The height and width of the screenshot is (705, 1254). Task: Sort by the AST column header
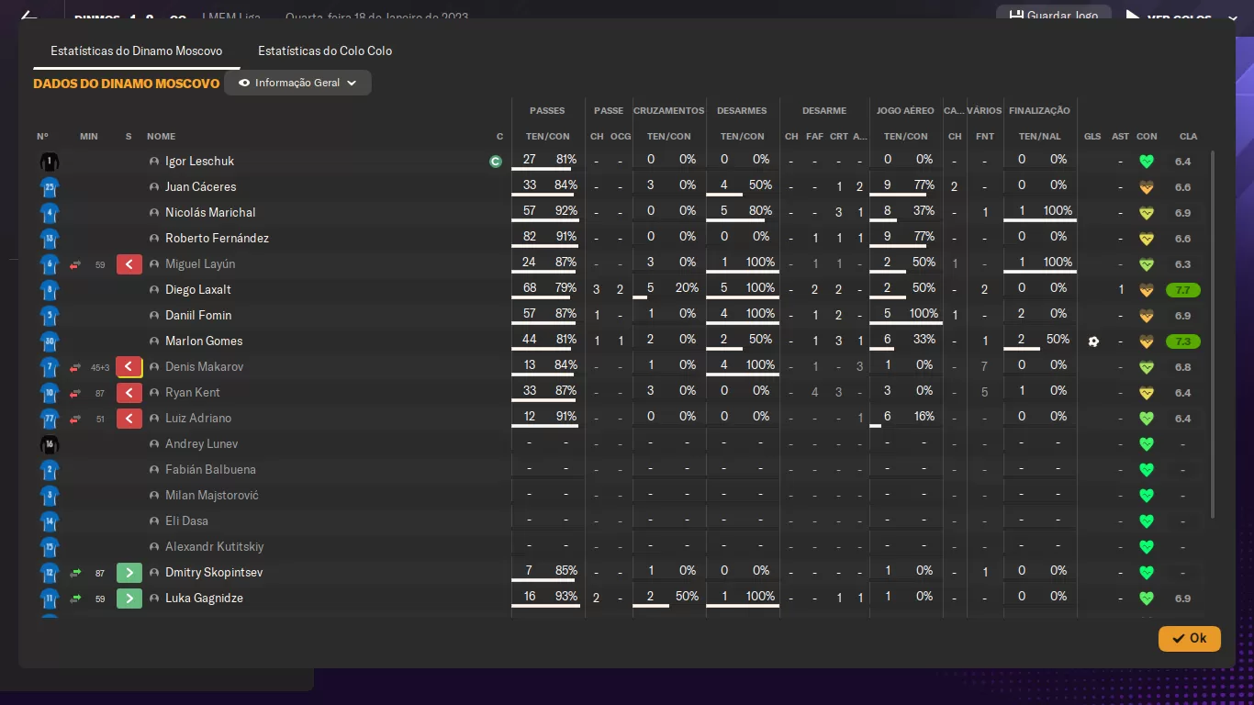[1121, 137]
